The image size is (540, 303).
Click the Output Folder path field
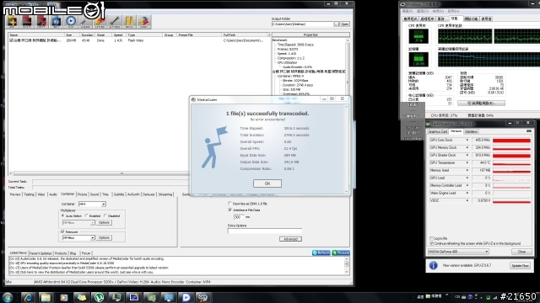point(302,24)
